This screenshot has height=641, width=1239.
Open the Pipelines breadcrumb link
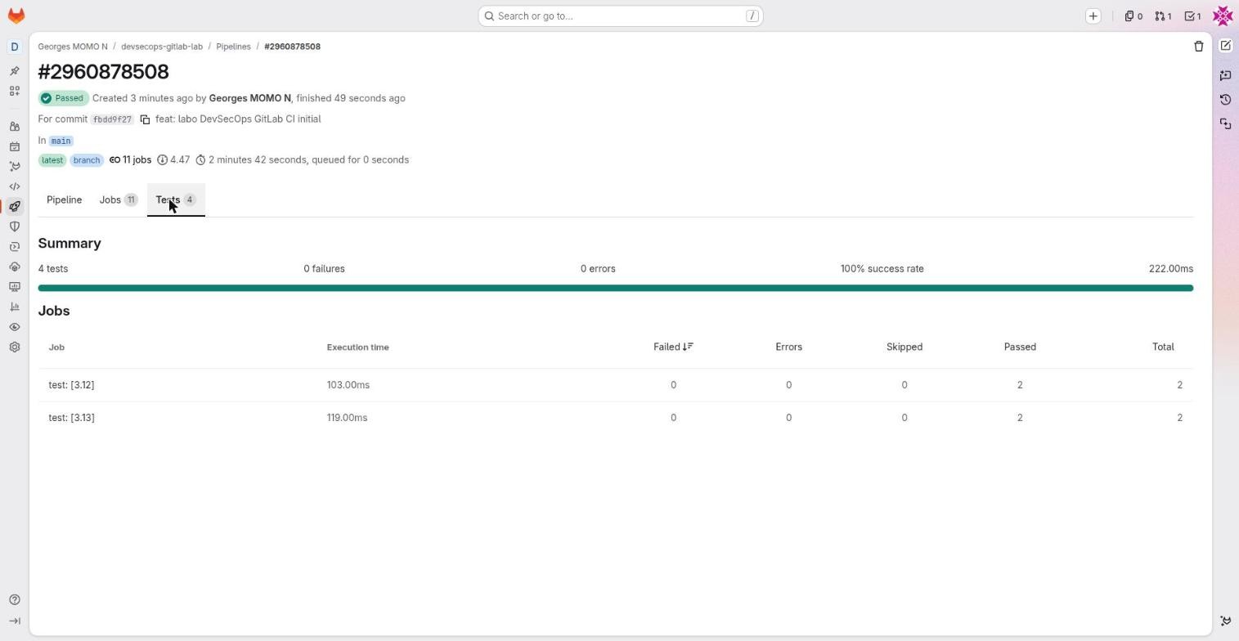point(233,47)
